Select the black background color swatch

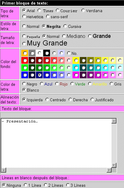(47, 53)
